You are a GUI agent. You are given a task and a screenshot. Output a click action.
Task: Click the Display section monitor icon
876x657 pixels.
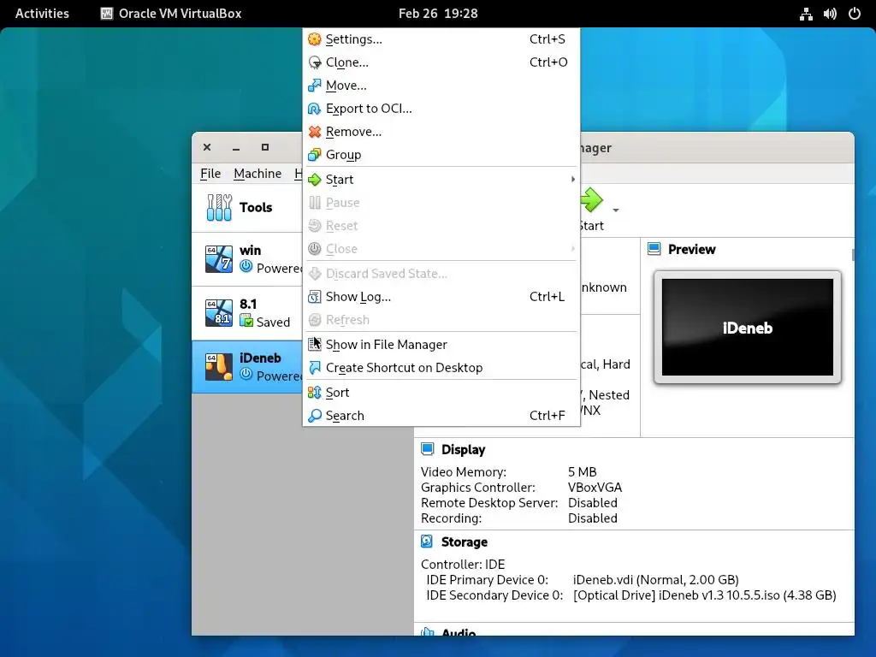(428, 449)
